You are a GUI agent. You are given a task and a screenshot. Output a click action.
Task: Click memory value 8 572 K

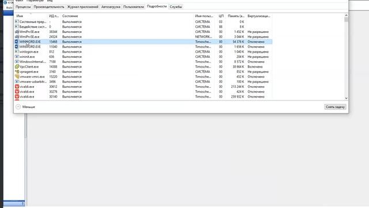tap(239, 62)
